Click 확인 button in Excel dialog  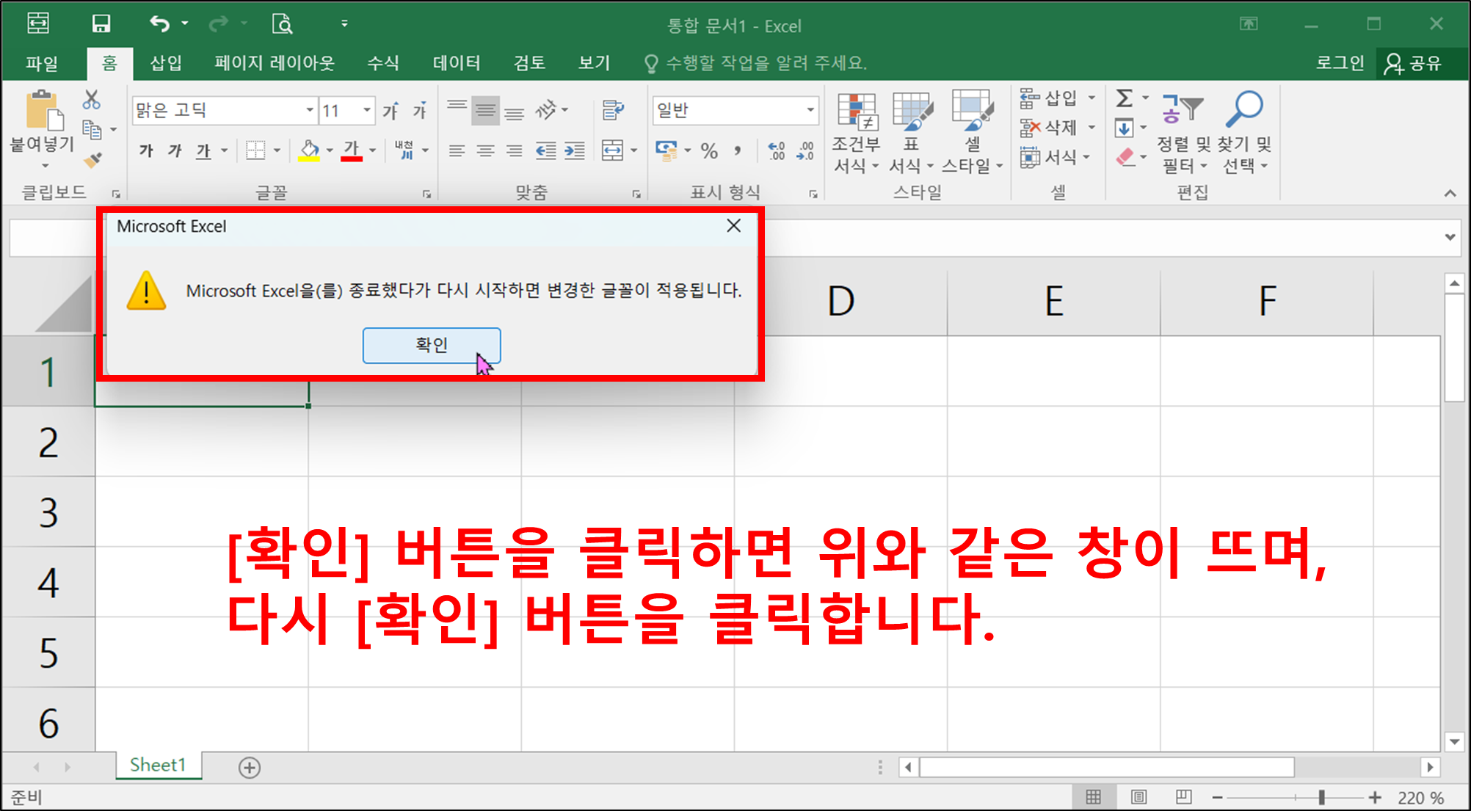[432, 345]
